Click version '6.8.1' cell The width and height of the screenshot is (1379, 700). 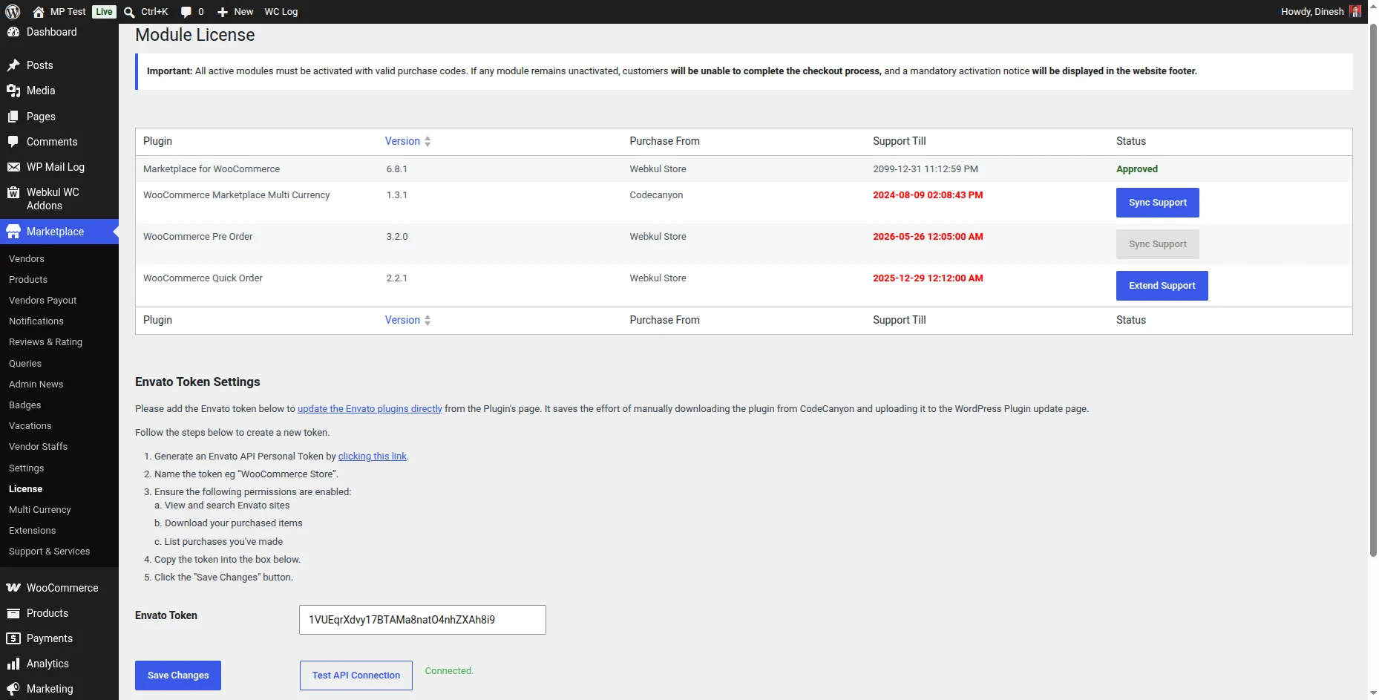pos(397,169)
